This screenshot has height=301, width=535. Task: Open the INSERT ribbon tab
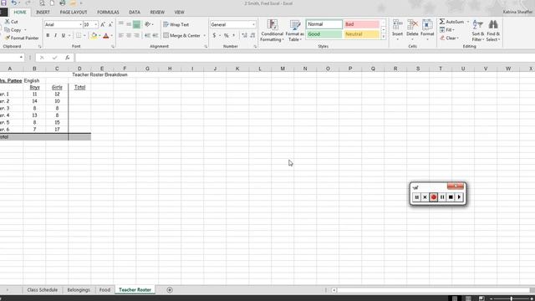pyautogui.click(x=43, y=12)
